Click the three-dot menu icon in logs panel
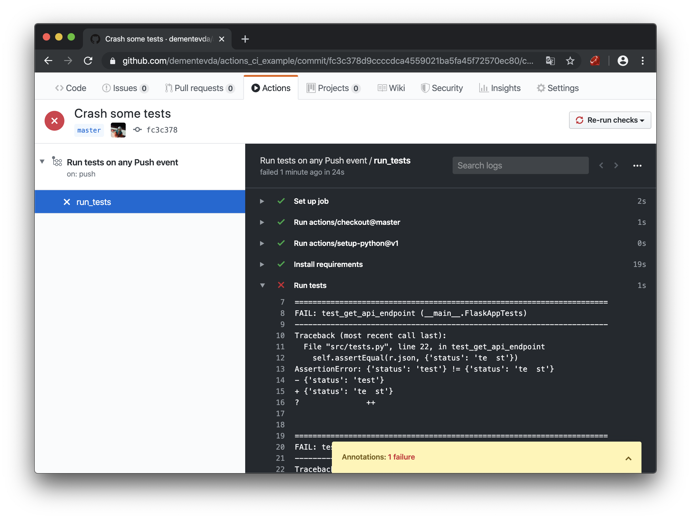691x519 pixels. (637, 166)
